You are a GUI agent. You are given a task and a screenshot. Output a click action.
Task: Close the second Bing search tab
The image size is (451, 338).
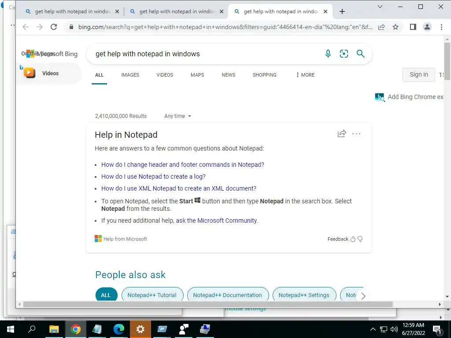(222, 11)
